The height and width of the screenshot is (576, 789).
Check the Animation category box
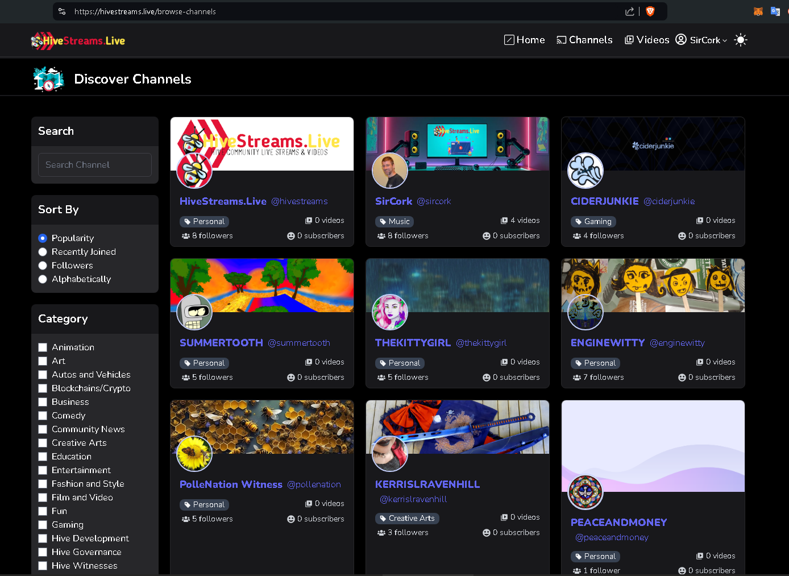point(43,347)
